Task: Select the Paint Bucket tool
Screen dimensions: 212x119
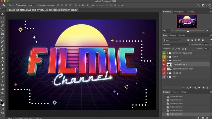Action: [x=2, y=61]
